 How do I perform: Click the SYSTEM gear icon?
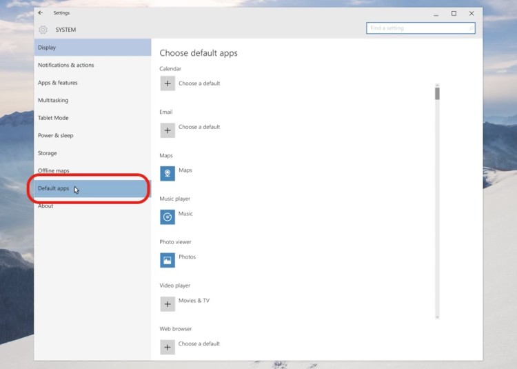pyautogui.click(x=43, y=30)
